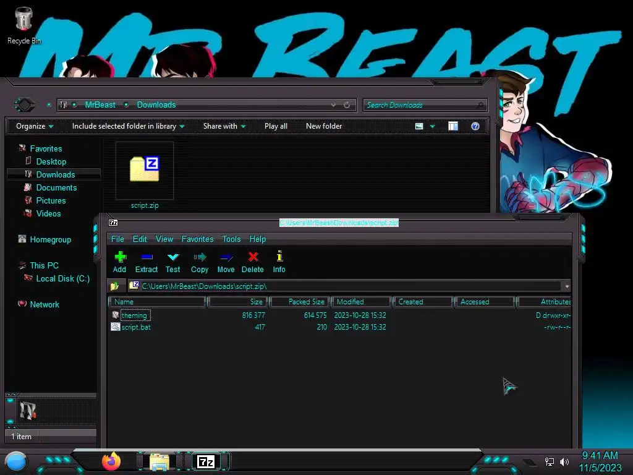
Task: Click the Copy icon in 7-Zip toolbar
Action: click(x=200, y=257)
